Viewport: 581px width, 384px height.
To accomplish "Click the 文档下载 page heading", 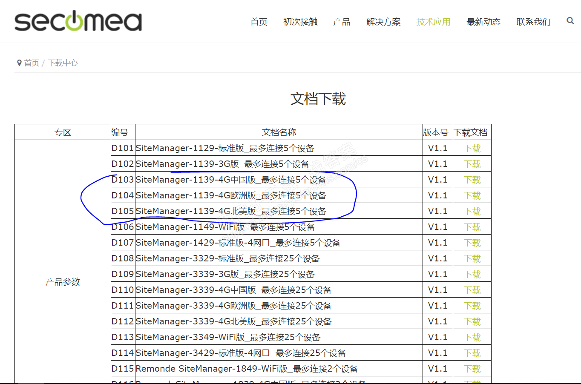I will [318, 99].
